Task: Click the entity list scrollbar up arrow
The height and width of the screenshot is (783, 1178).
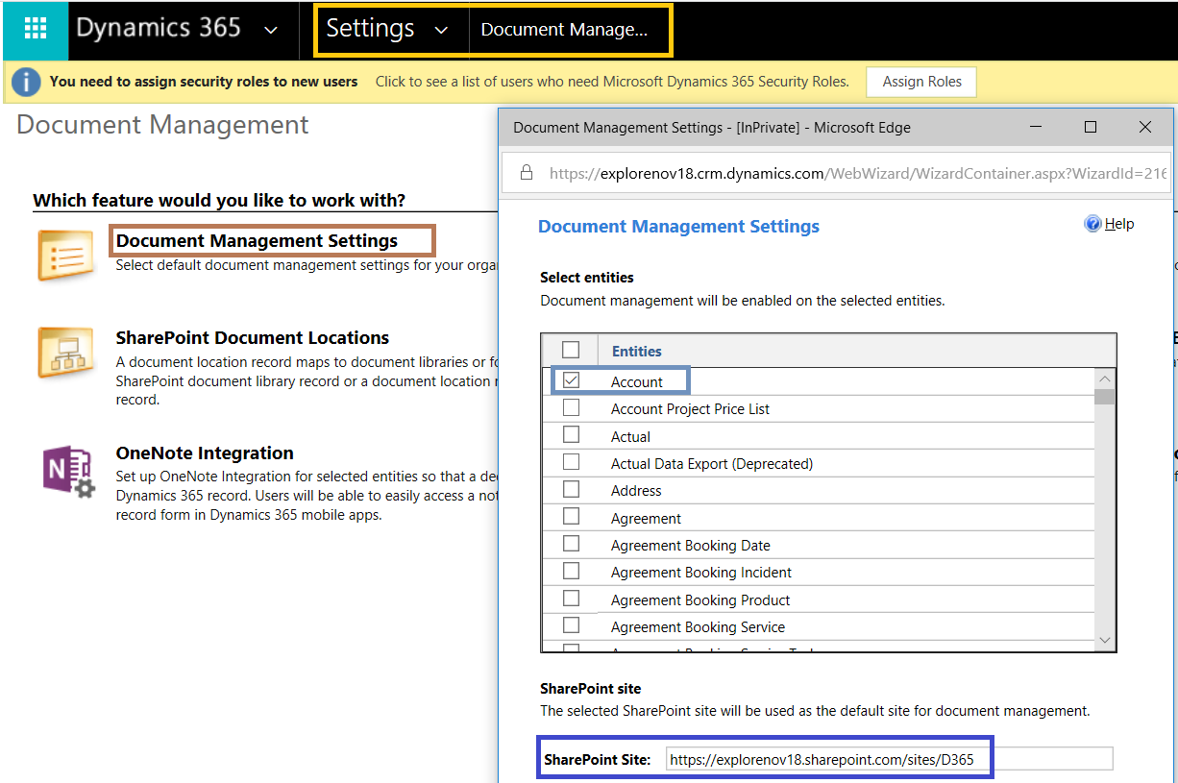Action: click(x=1104, y=379)
